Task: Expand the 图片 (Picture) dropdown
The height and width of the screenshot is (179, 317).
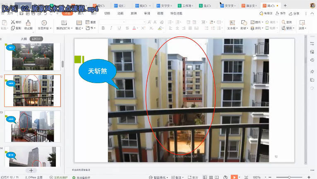Action: click(258, 22)
